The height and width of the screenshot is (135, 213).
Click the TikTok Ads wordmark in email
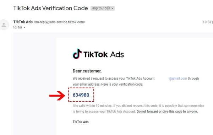click(104, 54)
